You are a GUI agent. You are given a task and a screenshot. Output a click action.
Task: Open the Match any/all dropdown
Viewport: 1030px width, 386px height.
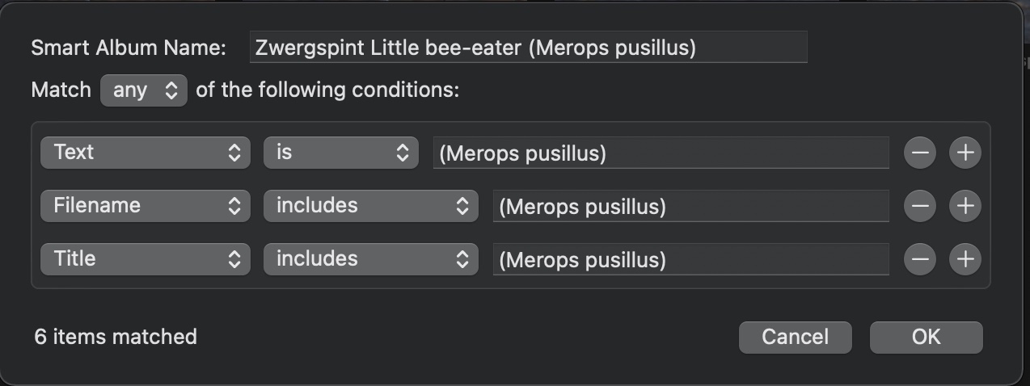coord(144,90)
